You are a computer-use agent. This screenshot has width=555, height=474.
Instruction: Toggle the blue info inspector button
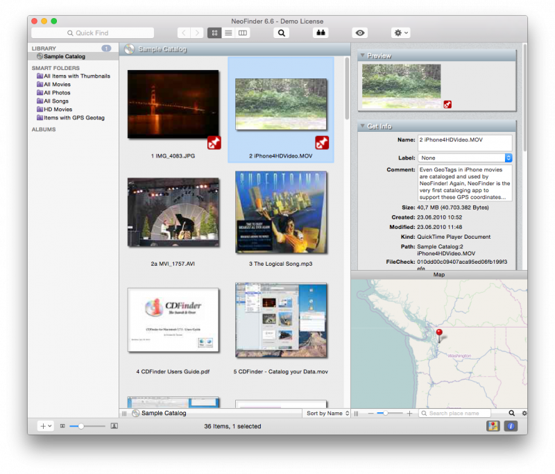(511, 426)
